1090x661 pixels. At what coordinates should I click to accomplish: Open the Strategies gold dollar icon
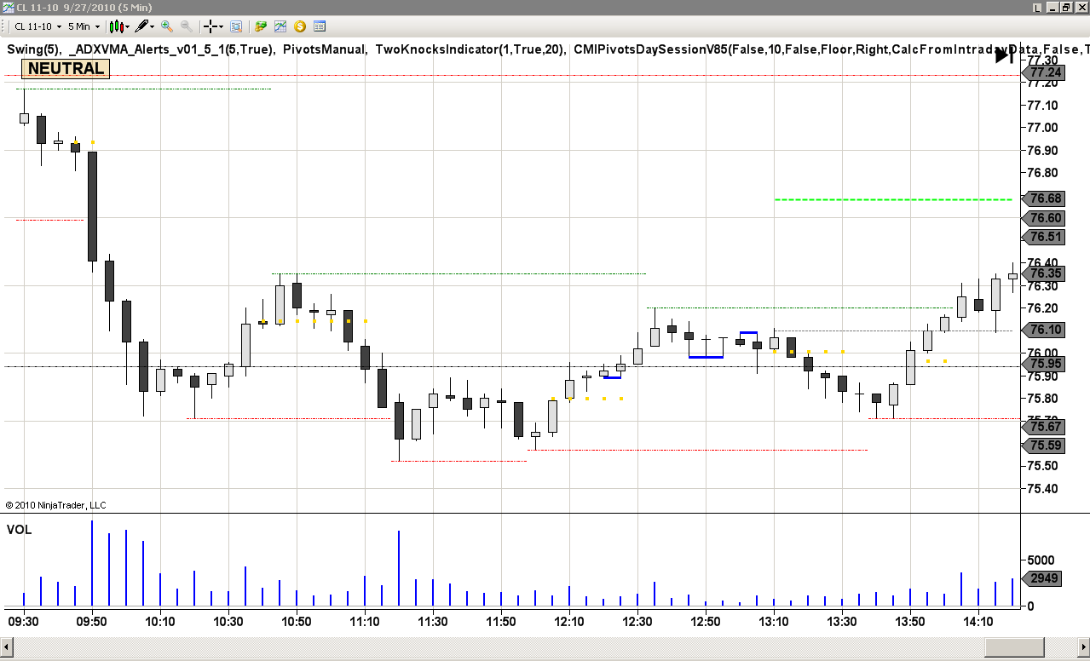tap(300, 26)
